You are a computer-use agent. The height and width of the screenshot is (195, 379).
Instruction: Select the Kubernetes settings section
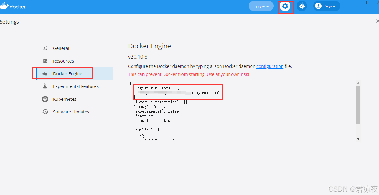(x=65, y=99)
